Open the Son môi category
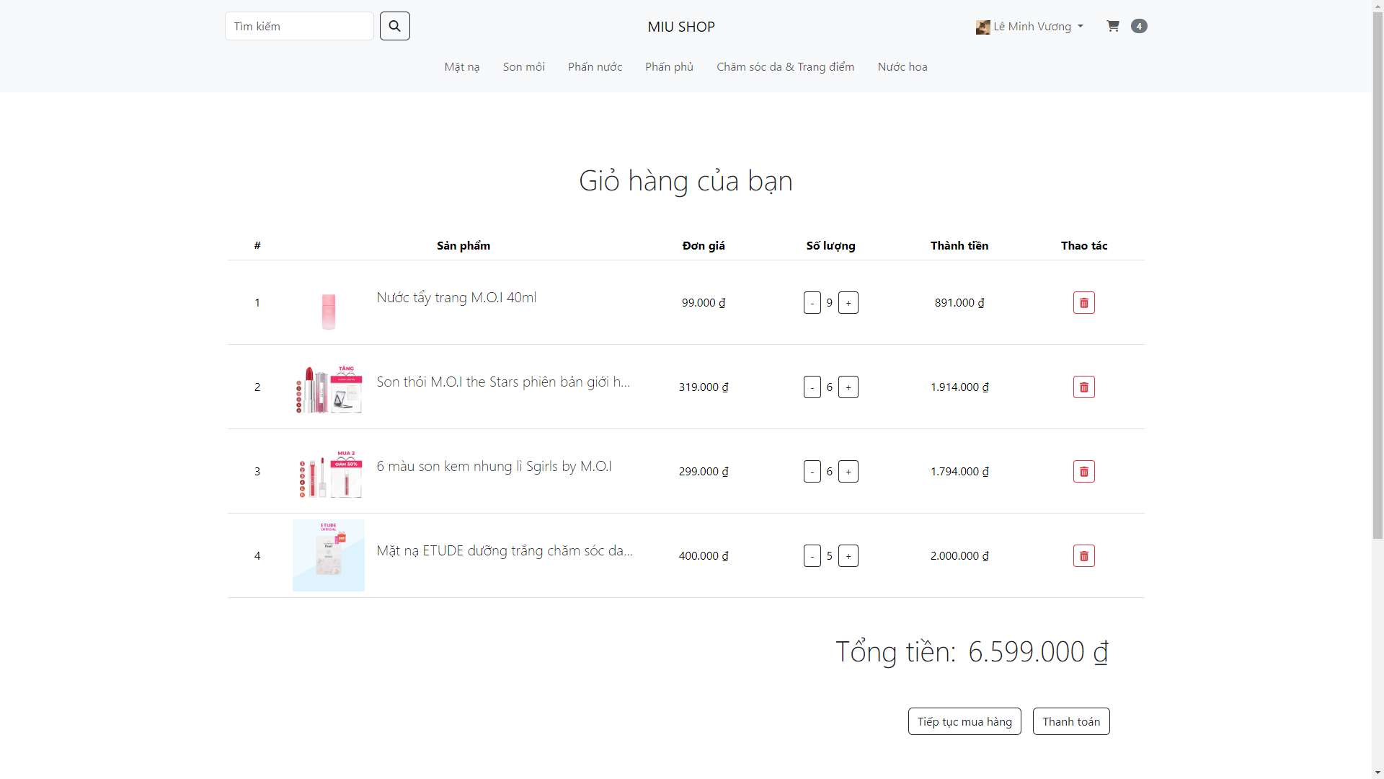Image resolution: width=1384 pixels, height=779 pixels. point(523,67)
